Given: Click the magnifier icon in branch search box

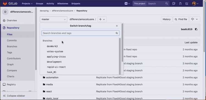Looking at the screenshot, I should tap(117, 33).
